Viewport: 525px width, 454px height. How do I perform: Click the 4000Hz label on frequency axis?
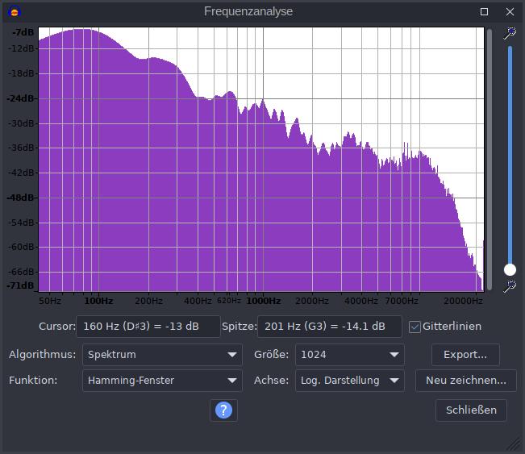[x=361, y=301]
